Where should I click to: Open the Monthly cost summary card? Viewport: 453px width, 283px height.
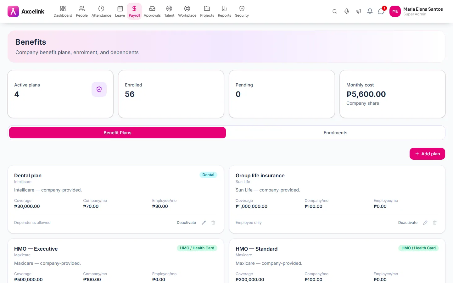393,94
